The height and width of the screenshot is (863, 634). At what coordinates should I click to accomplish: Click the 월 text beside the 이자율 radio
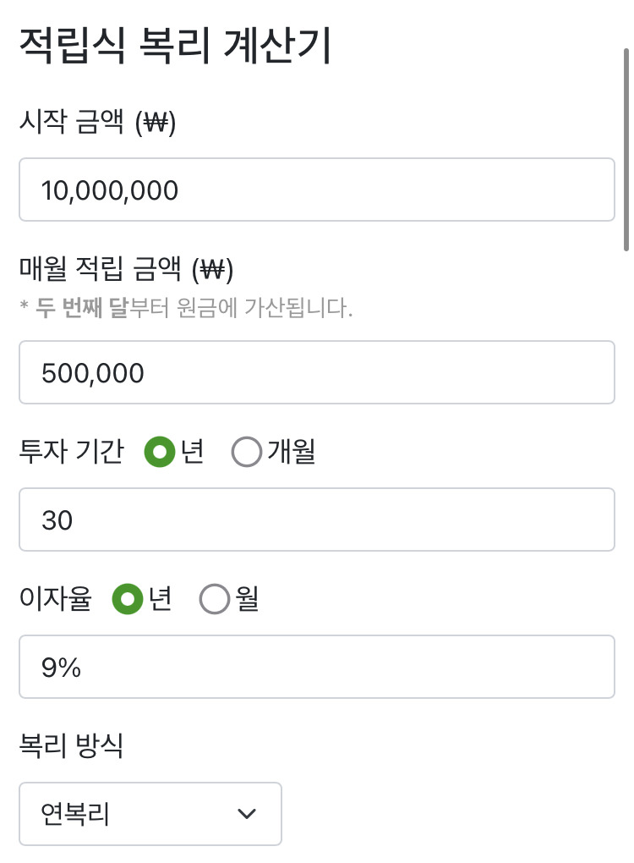pos(247,599)
